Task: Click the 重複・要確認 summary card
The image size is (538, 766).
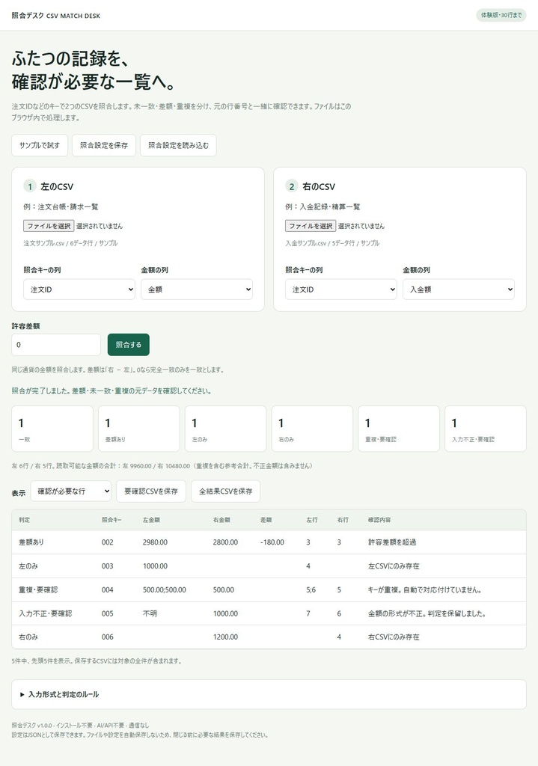Action: tap(399, 429)
